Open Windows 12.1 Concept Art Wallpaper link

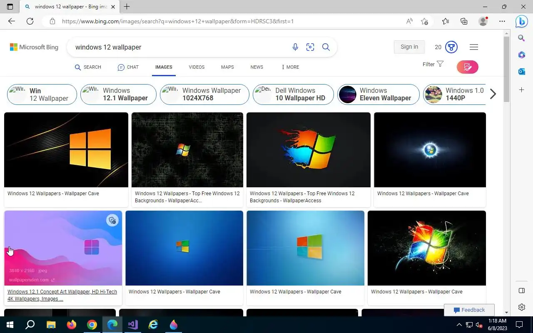click(62, 295)
